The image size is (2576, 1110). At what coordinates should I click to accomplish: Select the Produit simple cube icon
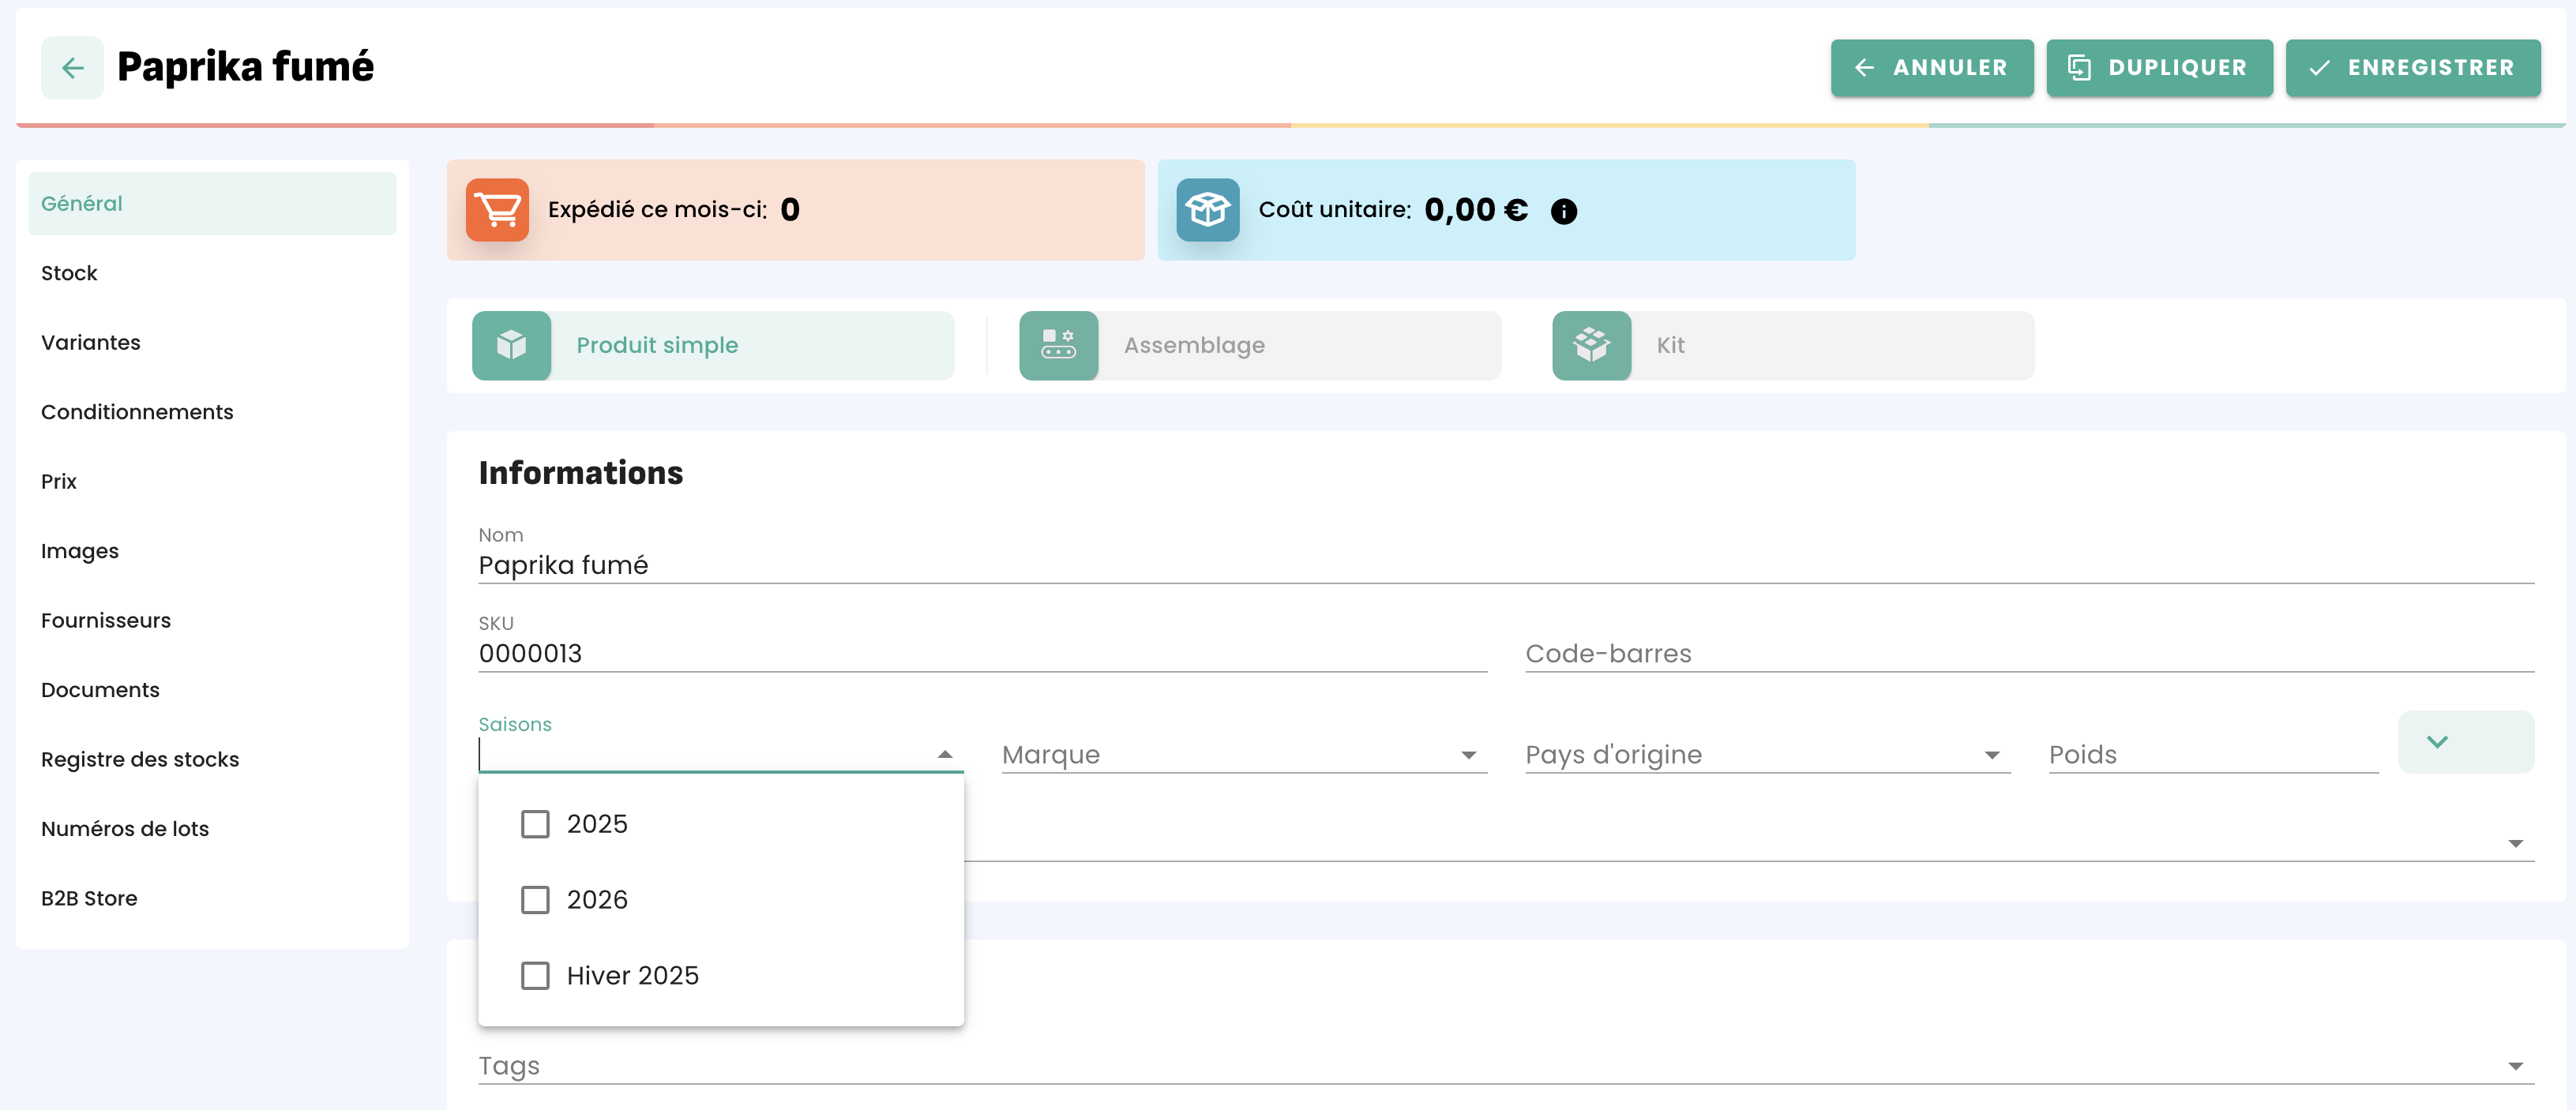512,345
